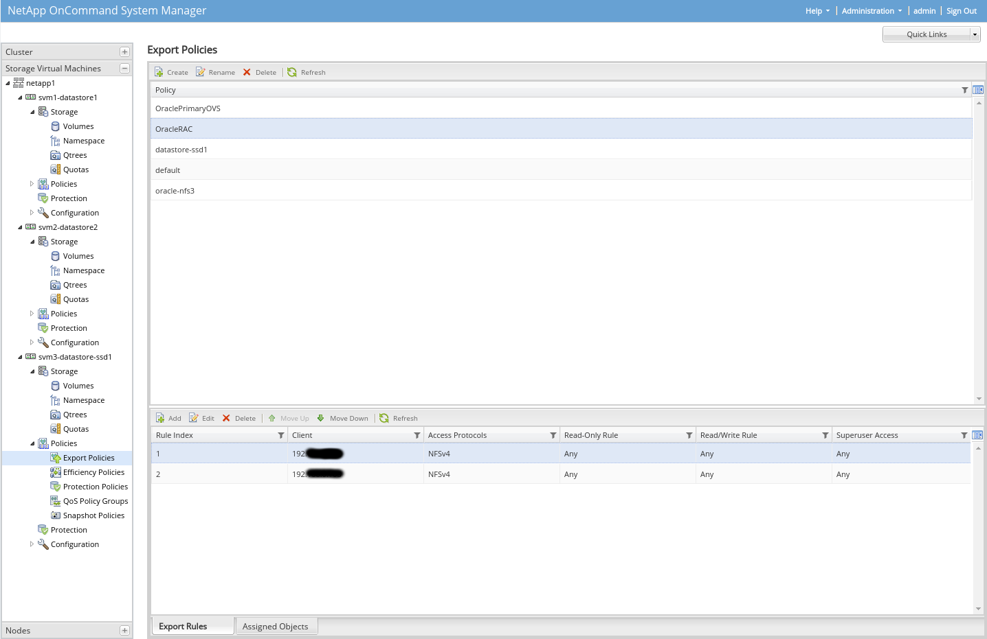Click the Create export policy icon
987x639 pixels.
[x=159, y=72]
